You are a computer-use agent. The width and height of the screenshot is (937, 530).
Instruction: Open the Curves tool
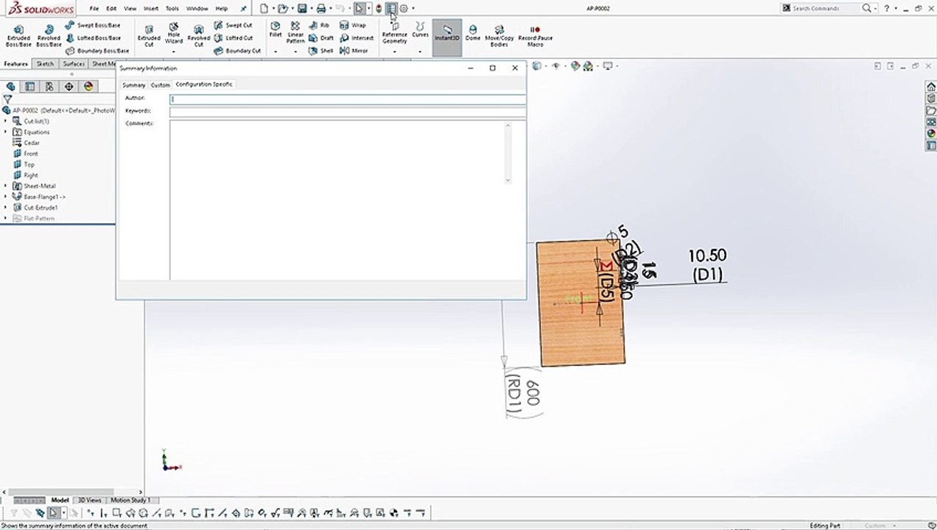tap(420, 29)
